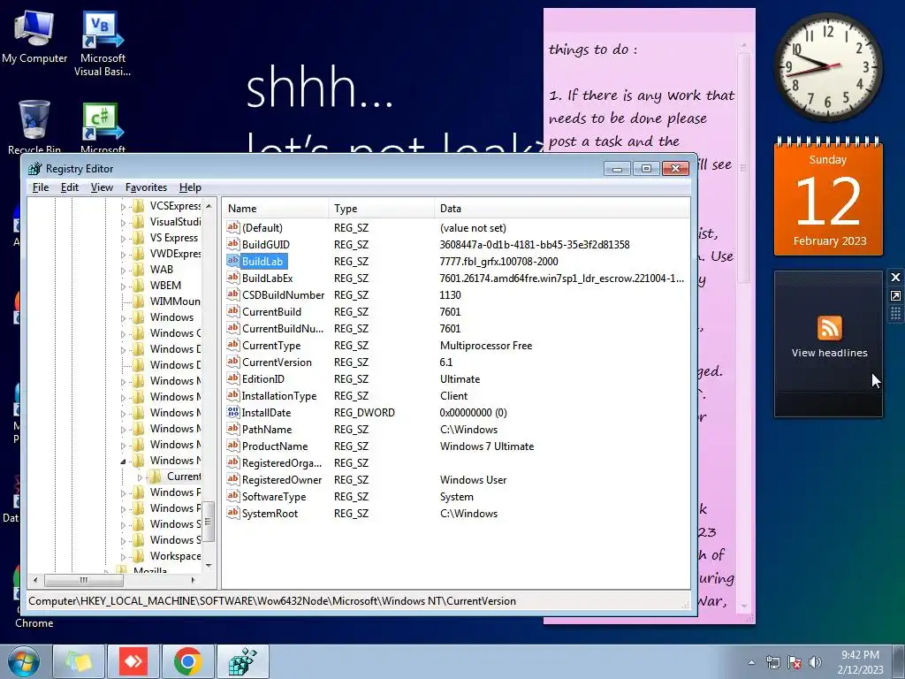
Task: Click the volume speaker tray icon
Action: 815,662
